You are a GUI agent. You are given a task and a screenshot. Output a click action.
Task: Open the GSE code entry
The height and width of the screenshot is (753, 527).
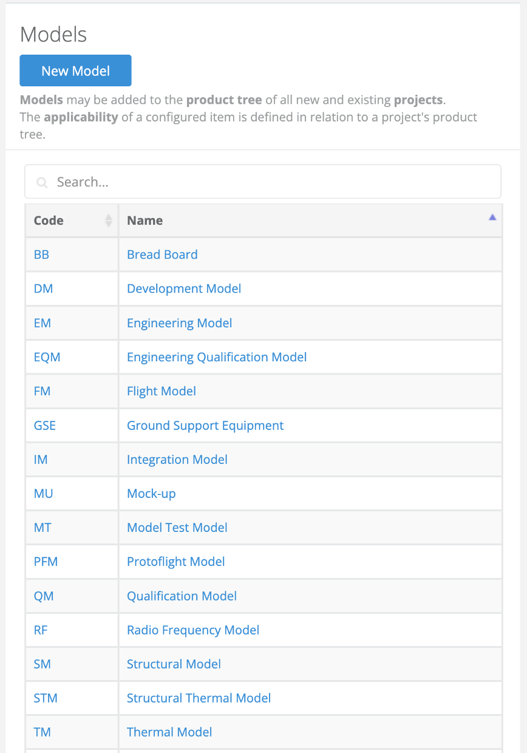(x=45, y=425)
